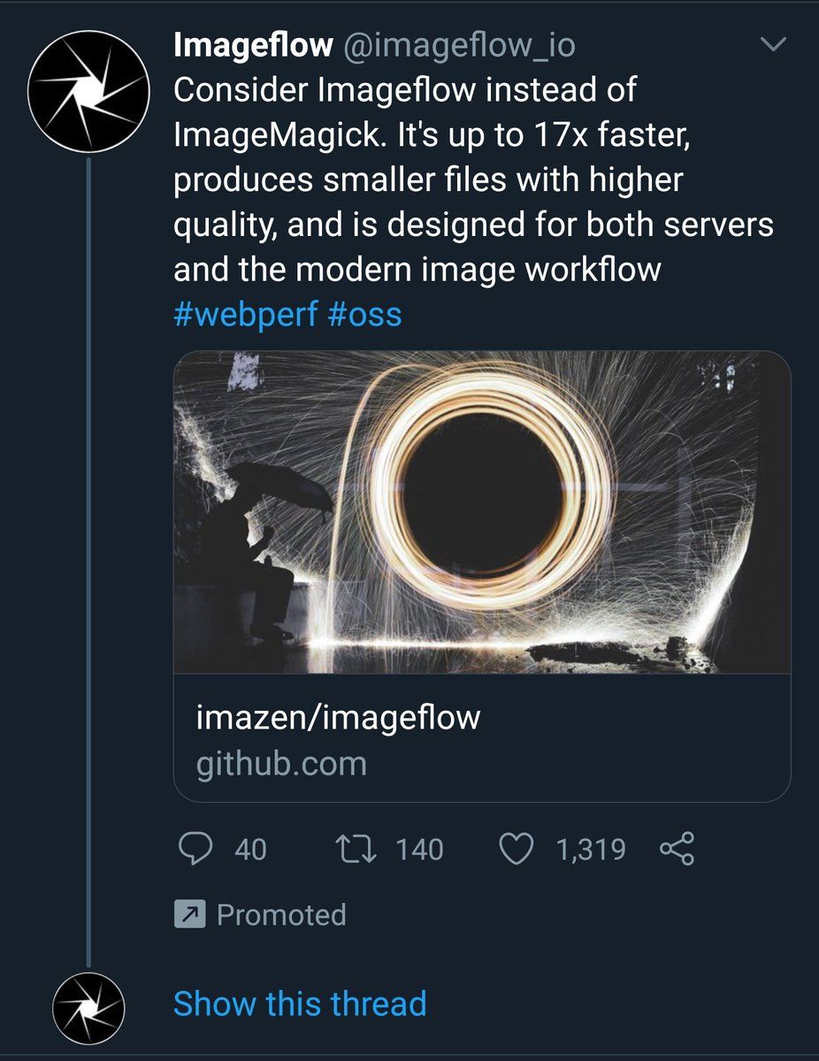Viewport: 819px width, 1061px height.
Task: Like the tweet with the heart icon
Action: 517,850
